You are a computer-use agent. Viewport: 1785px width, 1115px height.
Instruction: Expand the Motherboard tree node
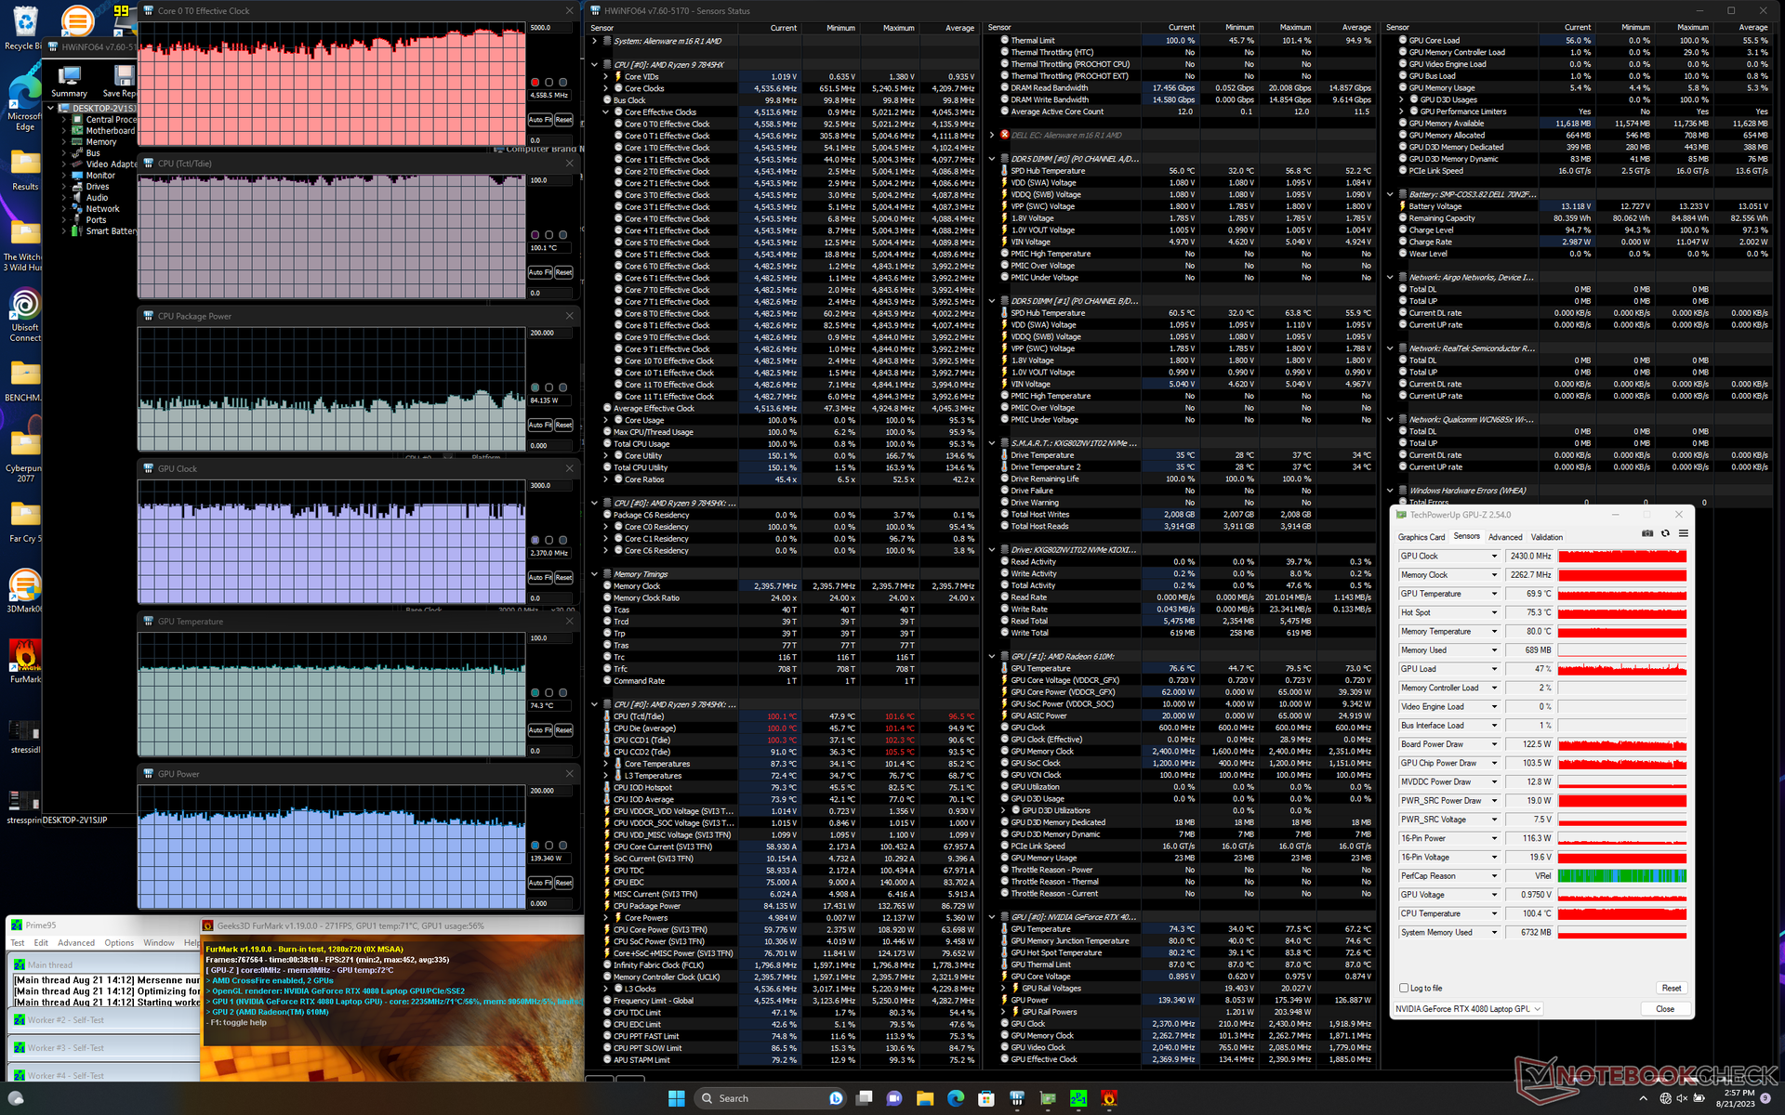(x=64, y=131)
